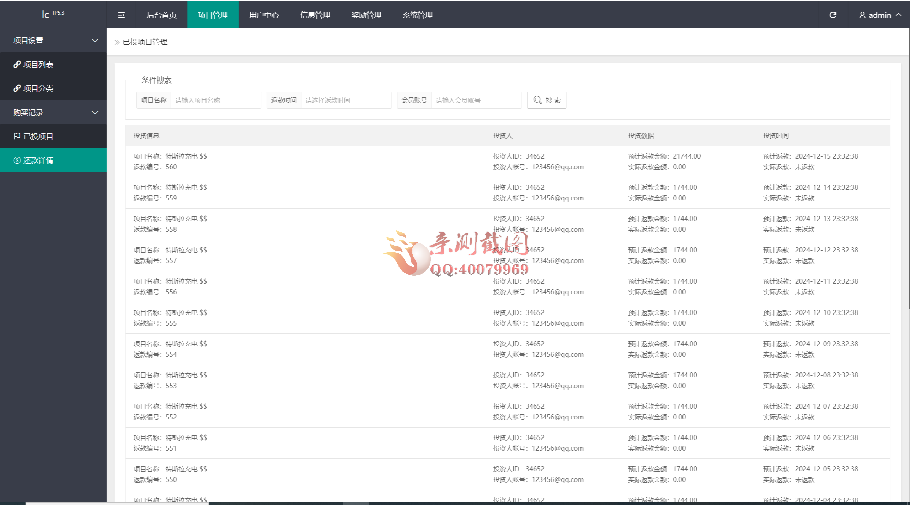Viewport: 910px width, 505px height.
Task: Select 还款详情 dollar icon item
Action: (17, 160)
